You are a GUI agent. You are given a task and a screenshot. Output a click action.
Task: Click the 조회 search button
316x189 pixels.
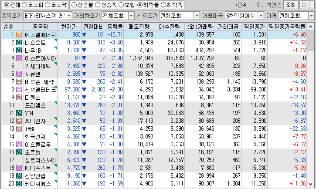coord(290,5)
